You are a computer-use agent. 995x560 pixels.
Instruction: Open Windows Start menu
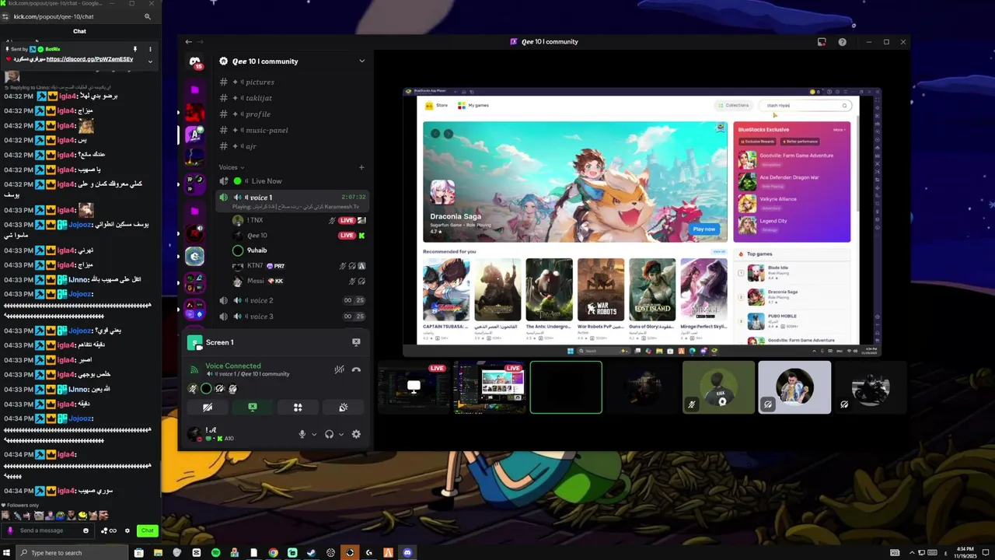(8, 552)
